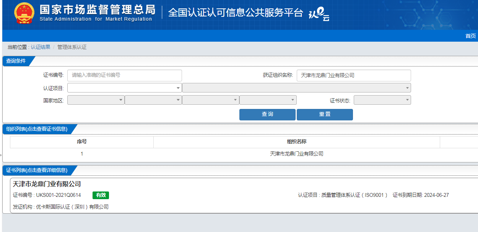
Task: Click the 组织名称 column header
Action: coord(297,142)
